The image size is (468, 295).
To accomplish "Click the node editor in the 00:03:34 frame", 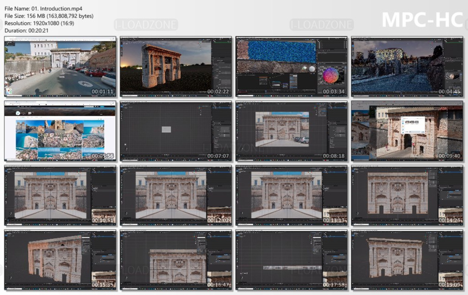I will click(x=276, y=81).
